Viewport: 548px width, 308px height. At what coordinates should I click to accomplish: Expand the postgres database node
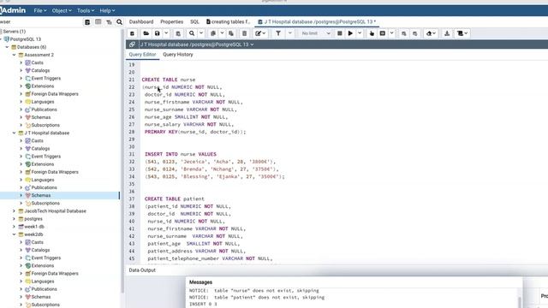pyautogui.click(x=14, y=219)
